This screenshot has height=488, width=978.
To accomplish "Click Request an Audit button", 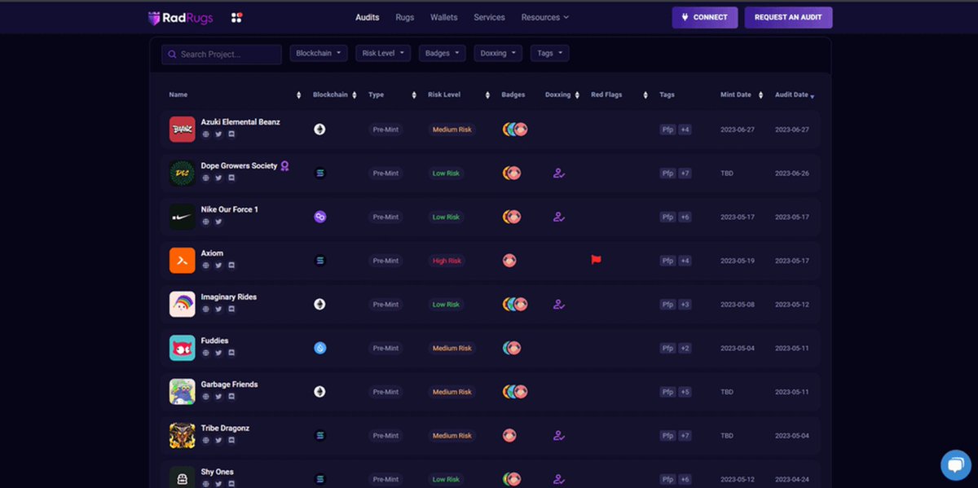I will [x=788, y=17].
